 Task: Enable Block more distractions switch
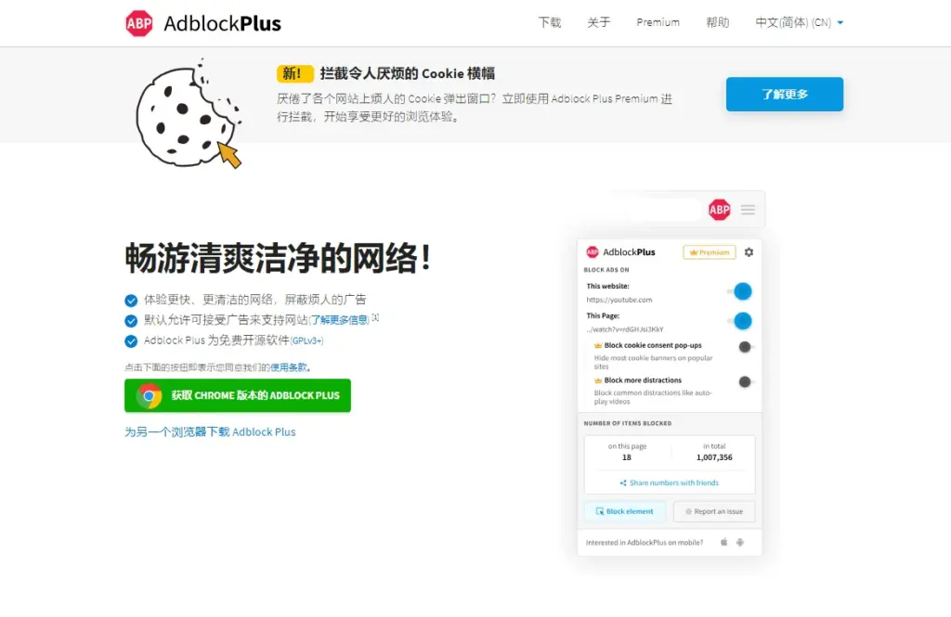pos(746,382)
